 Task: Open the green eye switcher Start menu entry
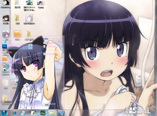pos(10,70)
